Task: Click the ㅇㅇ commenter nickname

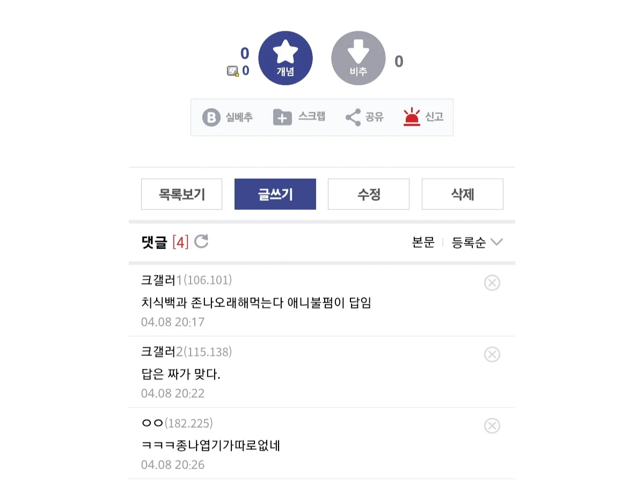Action: (152, 423)
